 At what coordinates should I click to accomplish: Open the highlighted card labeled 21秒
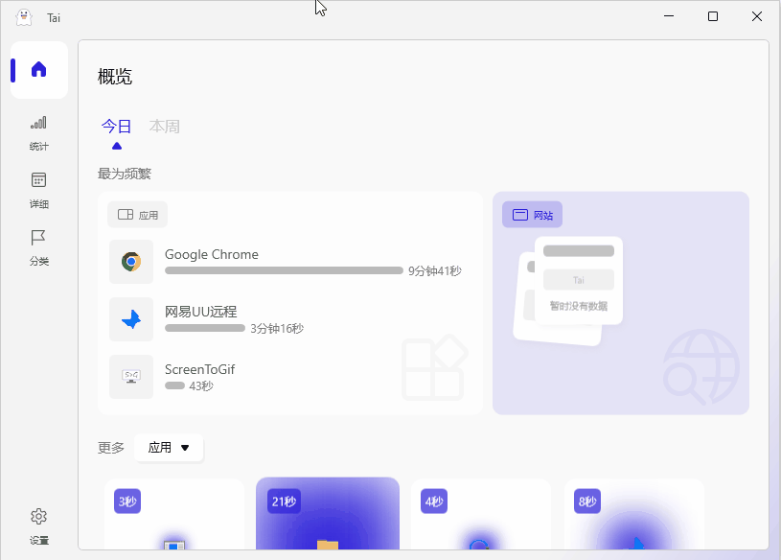(x=328, y=514)
